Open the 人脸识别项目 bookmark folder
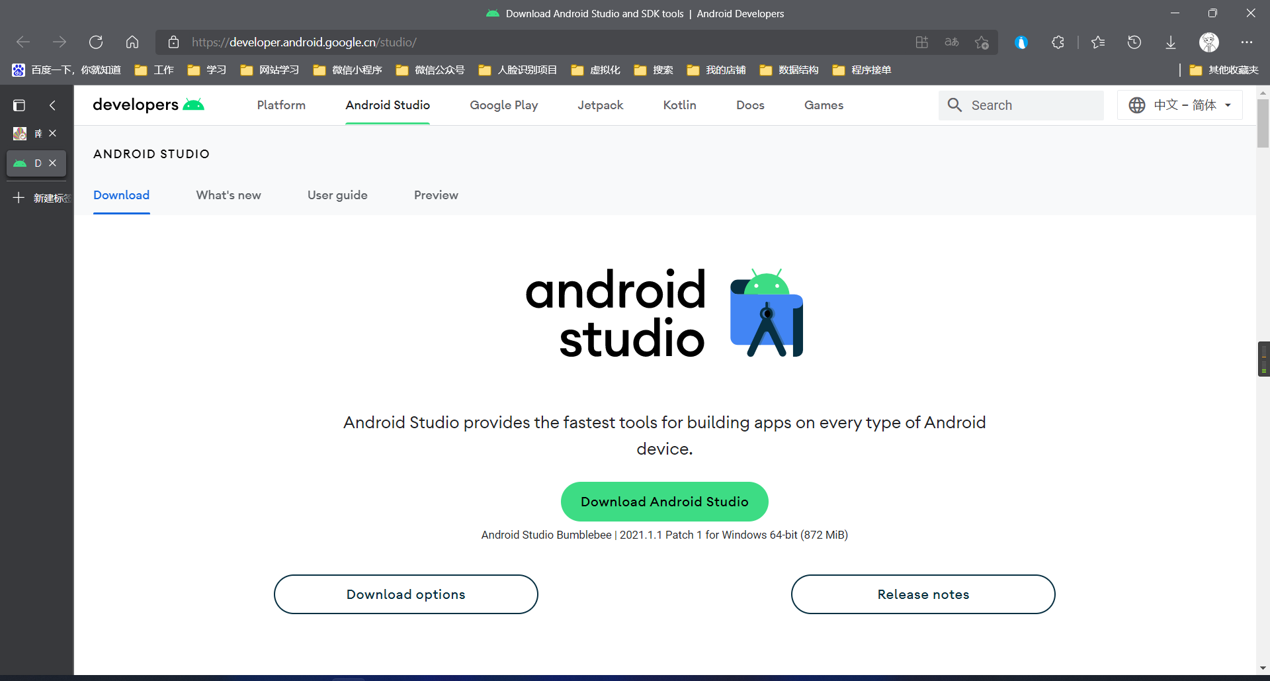 [x=518, y=70]
